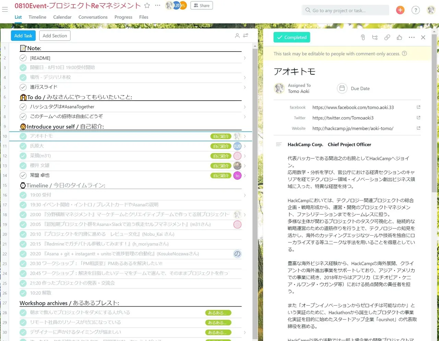Open the hamburger sidebar menu
Screen dimensions: 439x341
click(5, 10)
